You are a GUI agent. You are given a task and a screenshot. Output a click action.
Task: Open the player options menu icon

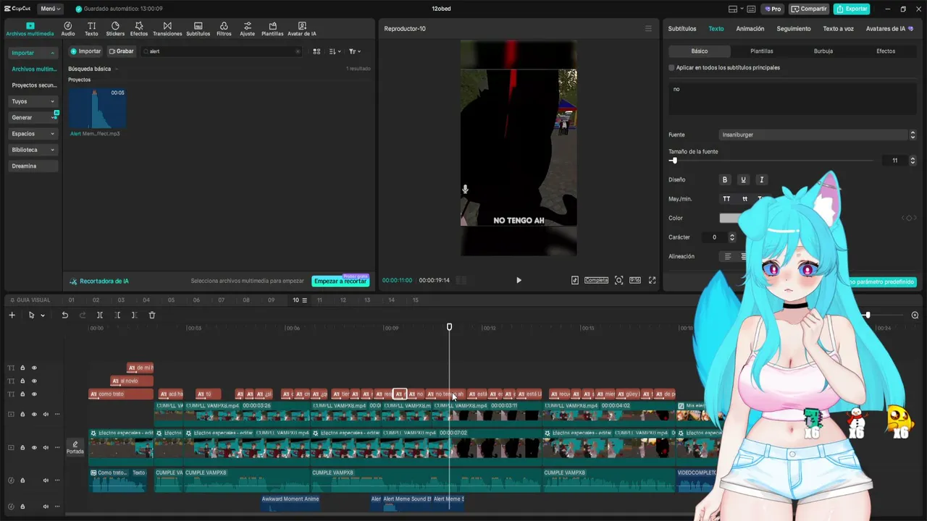[x=648, y=28]
